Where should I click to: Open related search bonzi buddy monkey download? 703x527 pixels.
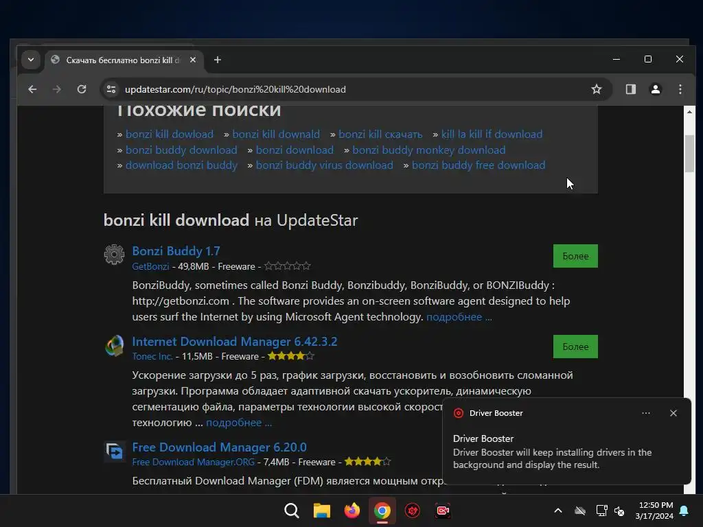pyautogui.click(x=428, y=150)
